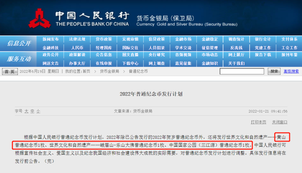Click 普通纪念币 breadcrumb link
Screen dimensions: 302x173
(x=138, y=71)
